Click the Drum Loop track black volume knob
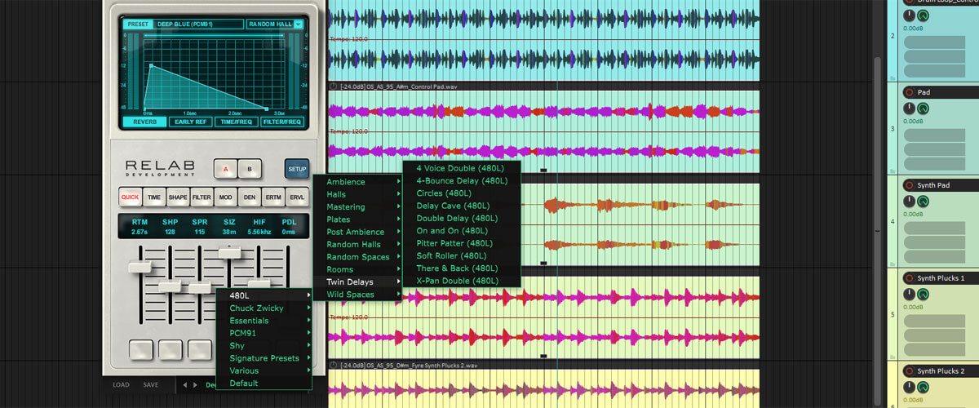Viewport: 979px width, 408px height. (910, 15)
